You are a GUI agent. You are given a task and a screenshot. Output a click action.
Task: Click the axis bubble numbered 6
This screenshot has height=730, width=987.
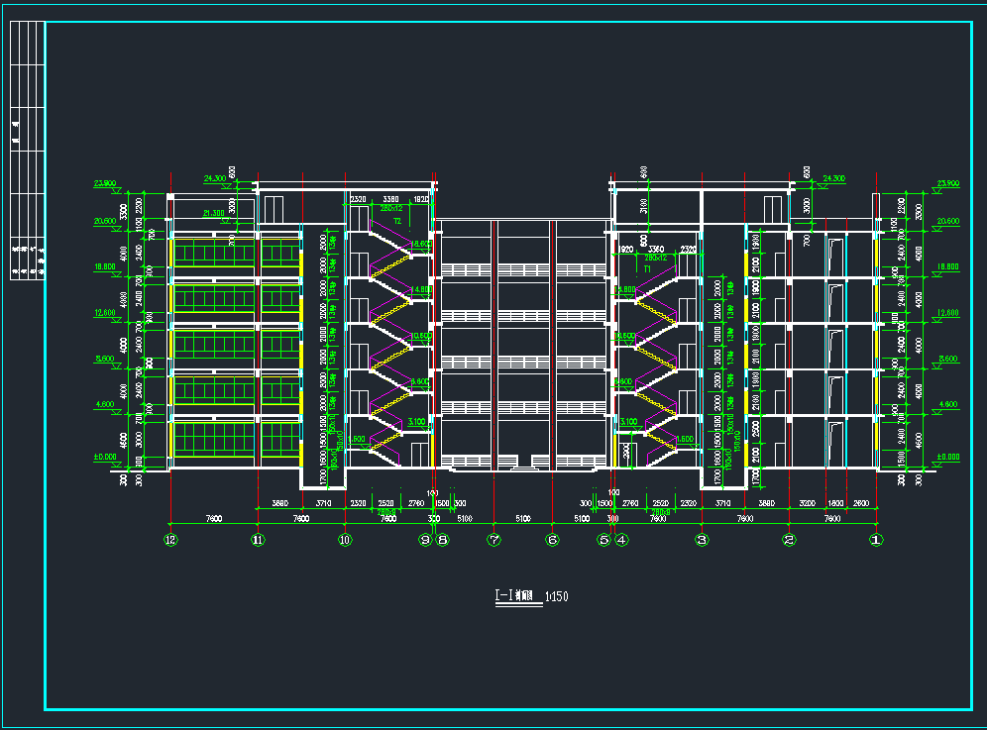552,540
